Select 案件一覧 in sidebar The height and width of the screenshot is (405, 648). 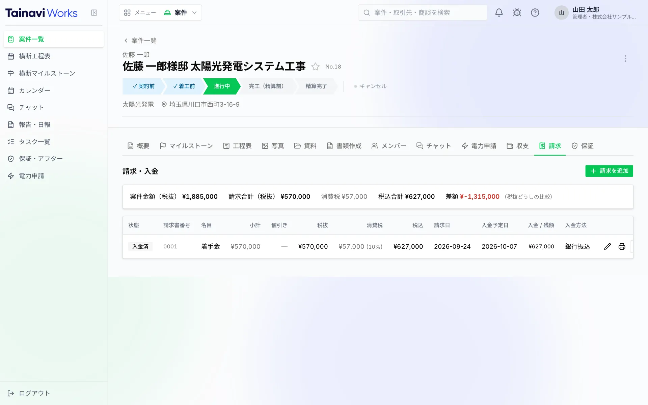54,39
